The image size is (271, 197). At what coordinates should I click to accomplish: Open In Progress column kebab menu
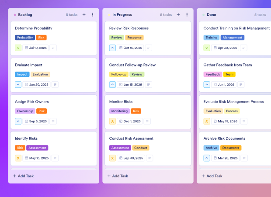(x=187, y=15)
